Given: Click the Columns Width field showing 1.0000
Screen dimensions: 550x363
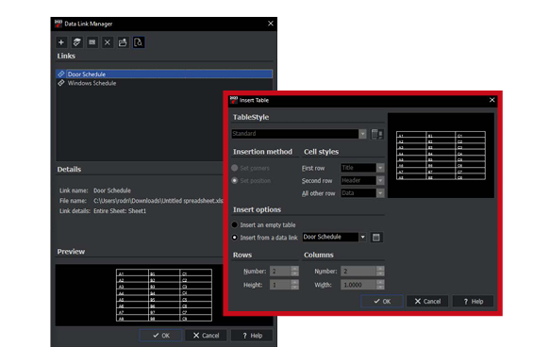Looking at the screenshot, I should [358, 285].
